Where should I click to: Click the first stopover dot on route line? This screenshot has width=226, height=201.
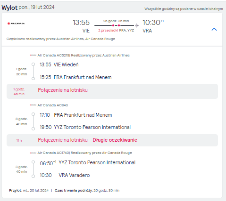(113, 25)
